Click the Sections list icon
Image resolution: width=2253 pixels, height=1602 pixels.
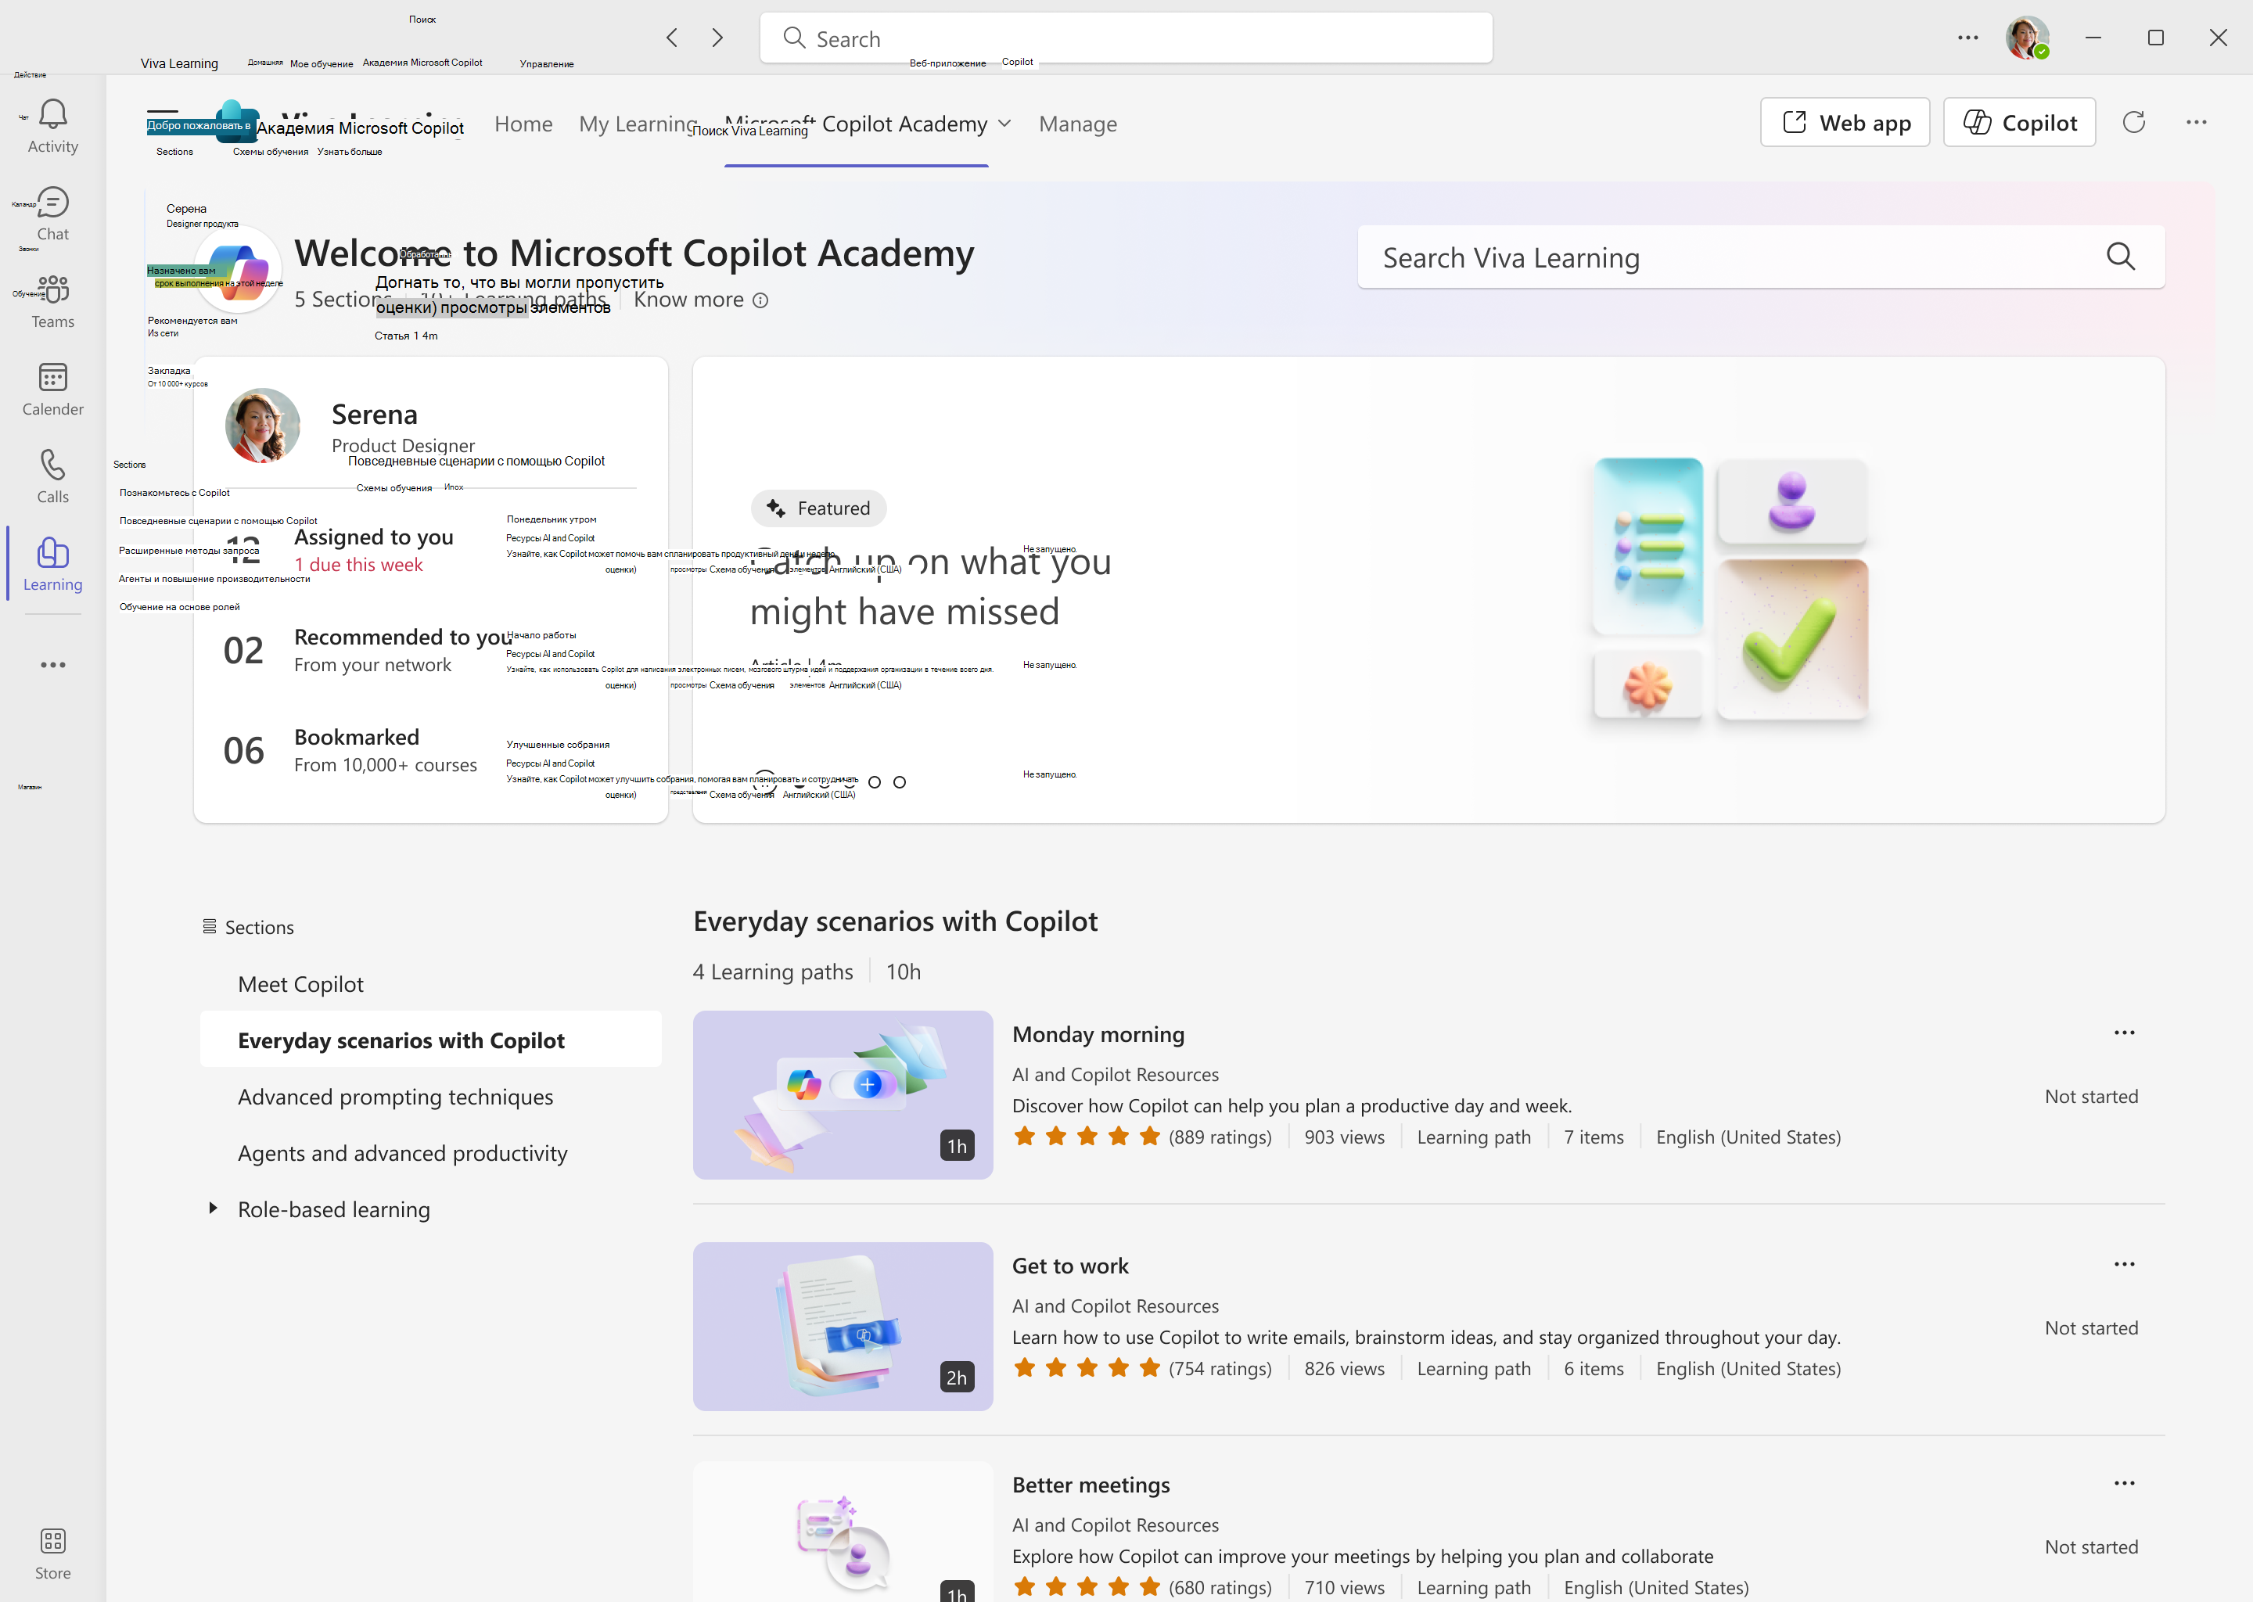(x=209, y=926)
